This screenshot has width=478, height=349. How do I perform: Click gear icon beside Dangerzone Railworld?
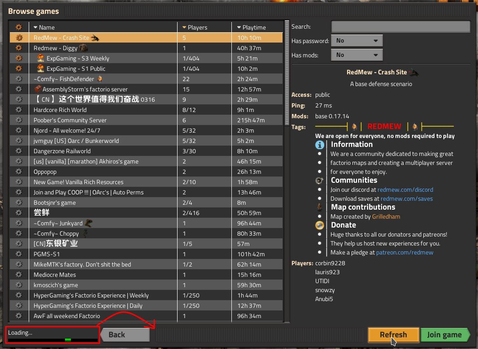coord(19,151)
